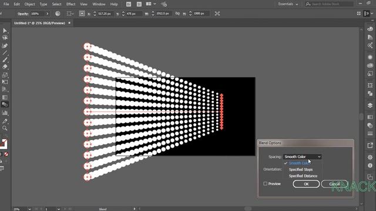Select the Eyedropper tool
376x211 pixels.
(x=5, y=121)
